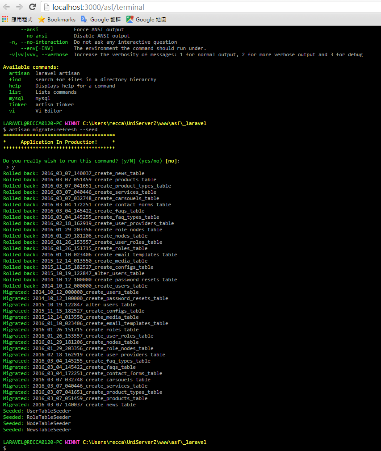The image size is (381, 451).
Task: Click 'Rolled back: 2016_03_07_032748_create_carsouels_table' line
Action: 81,198
